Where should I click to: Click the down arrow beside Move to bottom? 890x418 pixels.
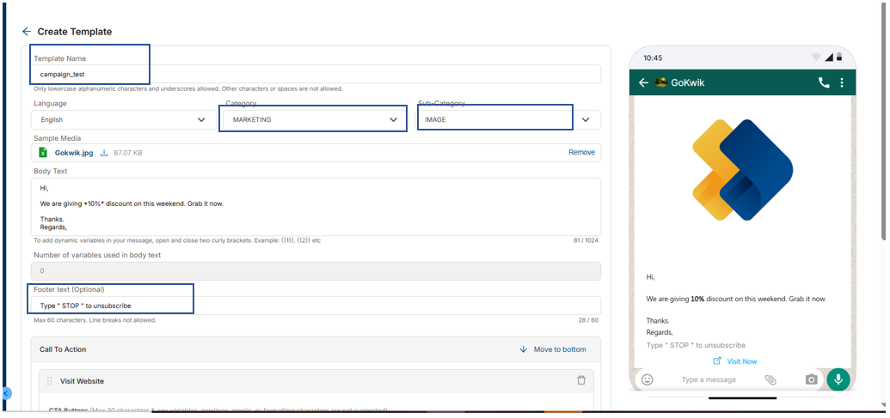pyautogui.click(x=523, y=349)
